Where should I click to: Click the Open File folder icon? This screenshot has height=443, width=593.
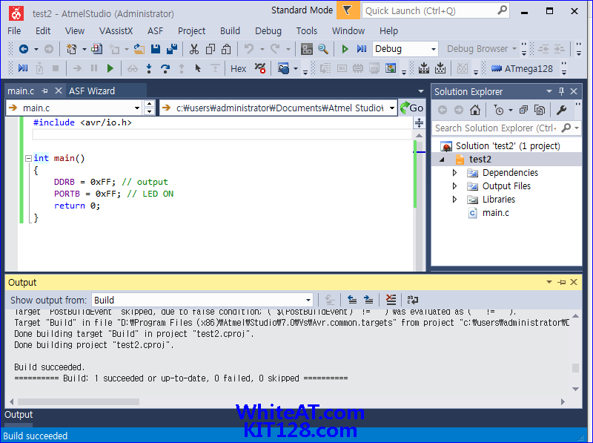[139, 49]
